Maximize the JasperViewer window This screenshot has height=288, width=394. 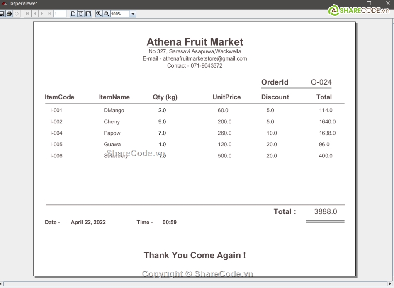(369, 3)
